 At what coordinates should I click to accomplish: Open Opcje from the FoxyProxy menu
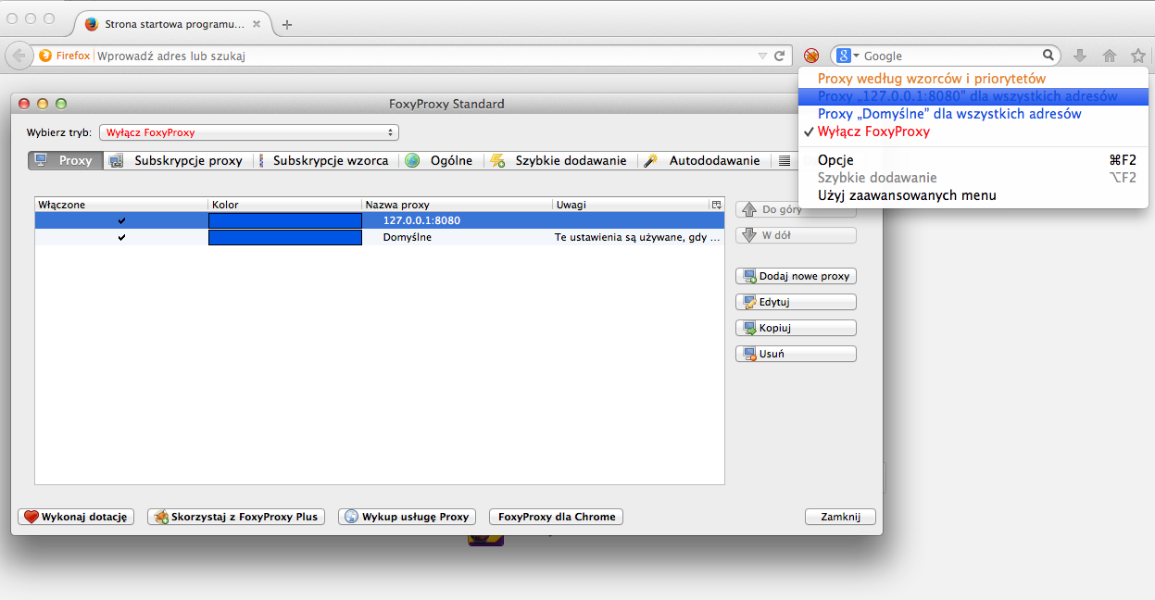tap(973, 160)
